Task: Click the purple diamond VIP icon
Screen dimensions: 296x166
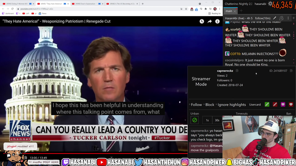Action: (283, 105)
